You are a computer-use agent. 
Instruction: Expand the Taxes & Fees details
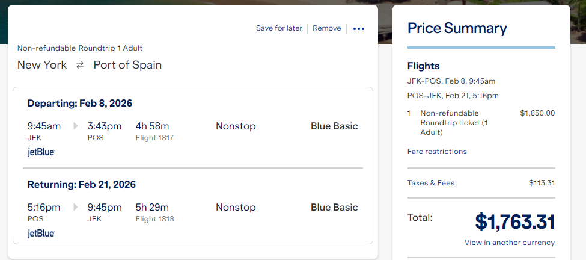(x=431, y=183)
